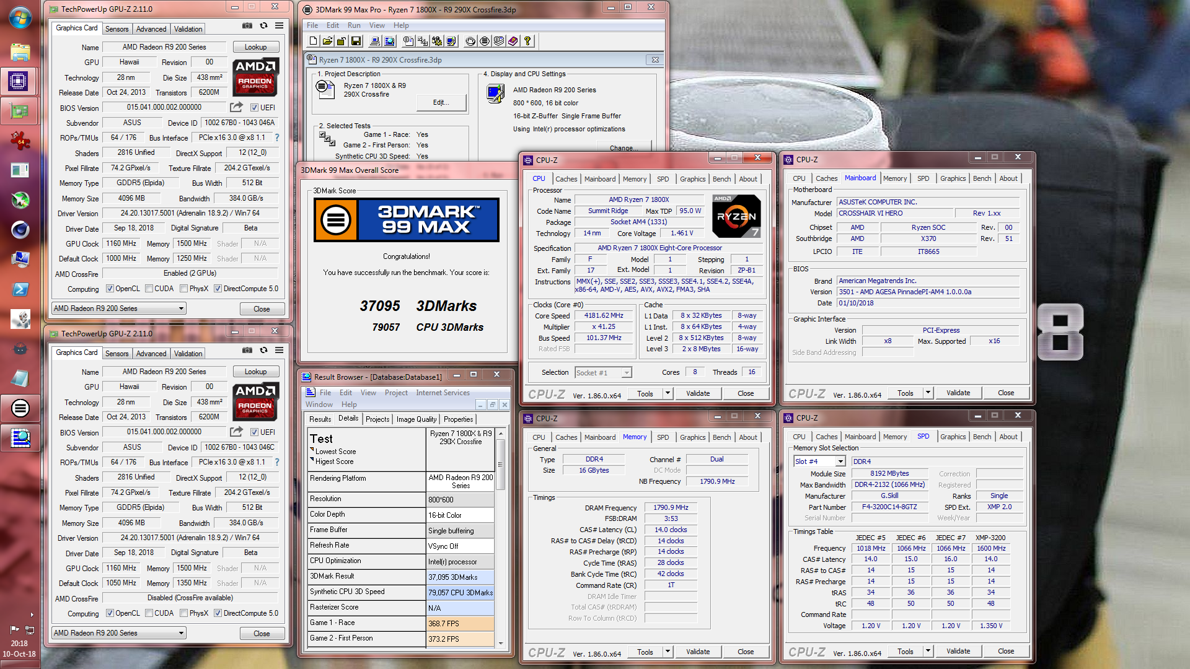The width and height of the screenshot is (1190, 669).
Task: Toggle UEFI checkbox in top GPU-Z window
Action: point(254,108)
